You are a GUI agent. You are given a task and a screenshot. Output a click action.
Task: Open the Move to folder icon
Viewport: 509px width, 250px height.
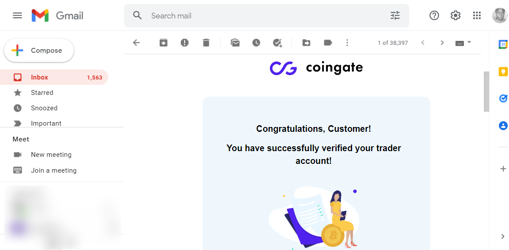[x=306, y=43]
